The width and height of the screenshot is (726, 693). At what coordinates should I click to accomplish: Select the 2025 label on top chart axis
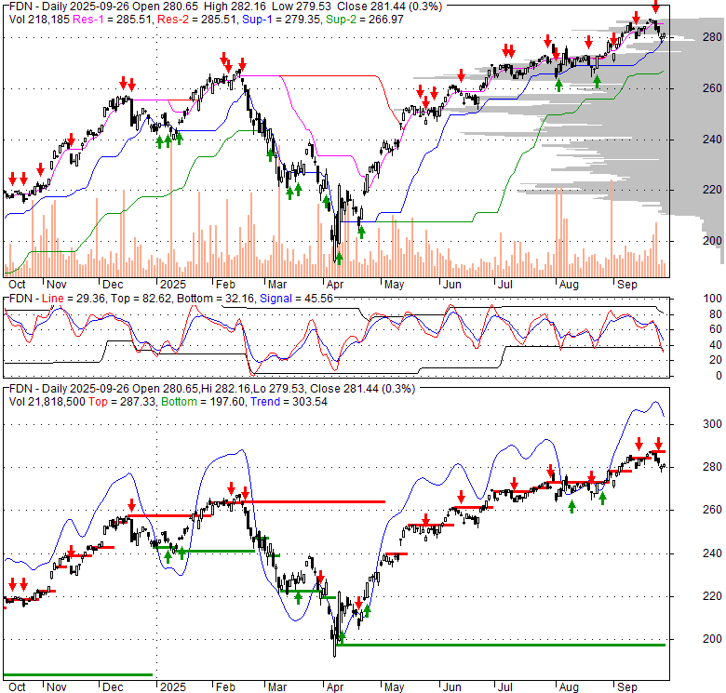click(x=173, y=285)
